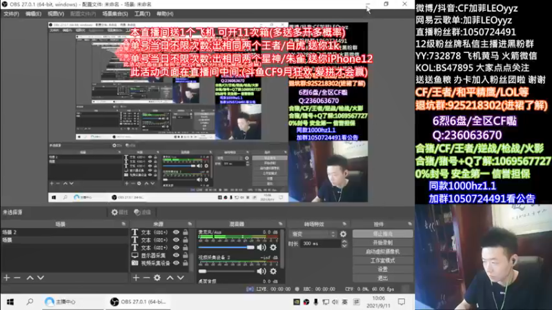Viewport: 552px width, 310px height.
Task: Toggle visibility of second 文本 (GDI+) source
Action: point(176,240)
